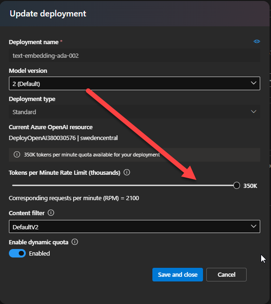Click the Cancel button
This screenshot has height=304, width=271.
(226, 274)
